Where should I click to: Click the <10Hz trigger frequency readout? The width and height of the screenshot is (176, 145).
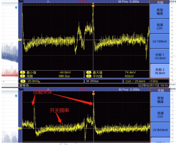tap(153, 81)
